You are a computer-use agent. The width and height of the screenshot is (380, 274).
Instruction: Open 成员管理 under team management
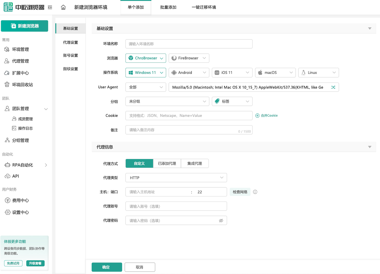(x=25, y=119)
